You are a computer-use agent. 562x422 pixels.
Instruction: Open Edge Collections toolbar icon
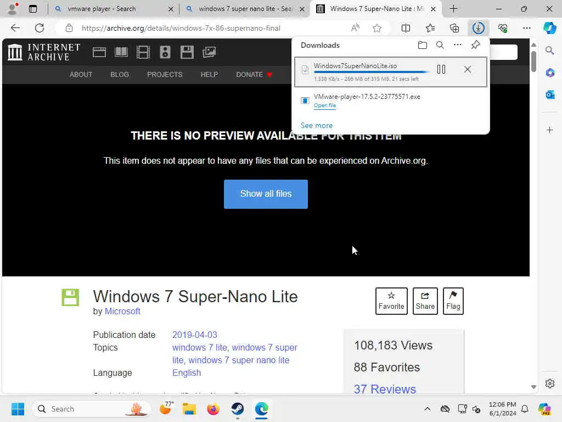pyautogui.click(x=454, y=28)
